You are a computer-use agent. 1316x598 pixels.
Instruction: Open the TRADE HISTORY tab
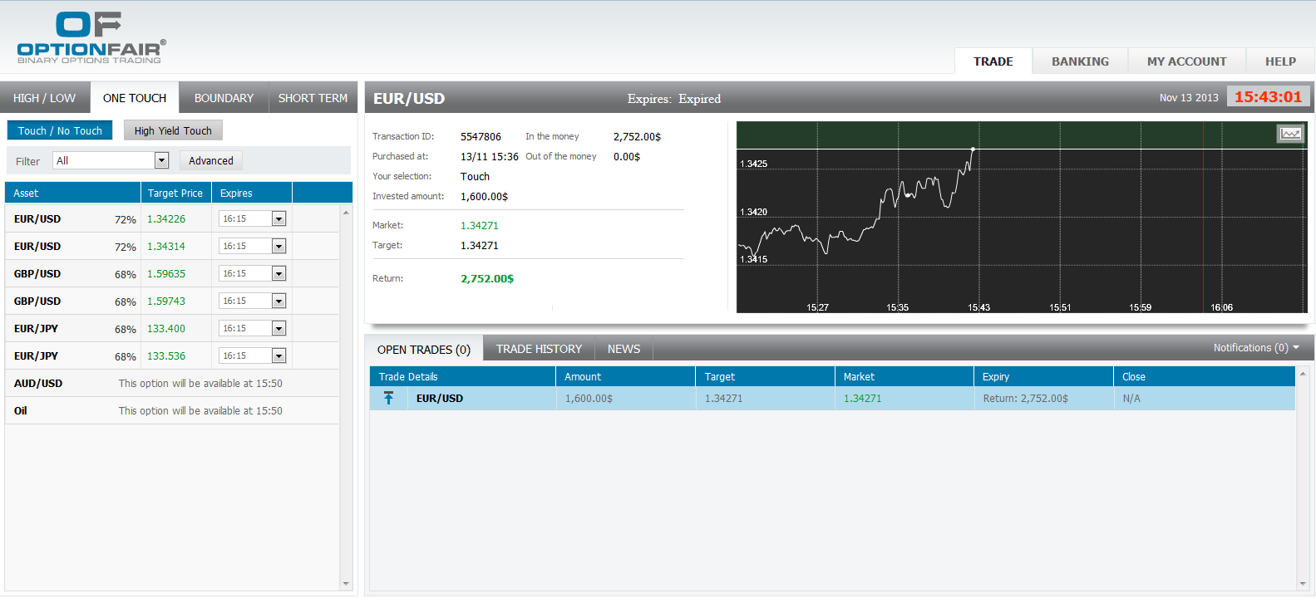coord(539,349)
